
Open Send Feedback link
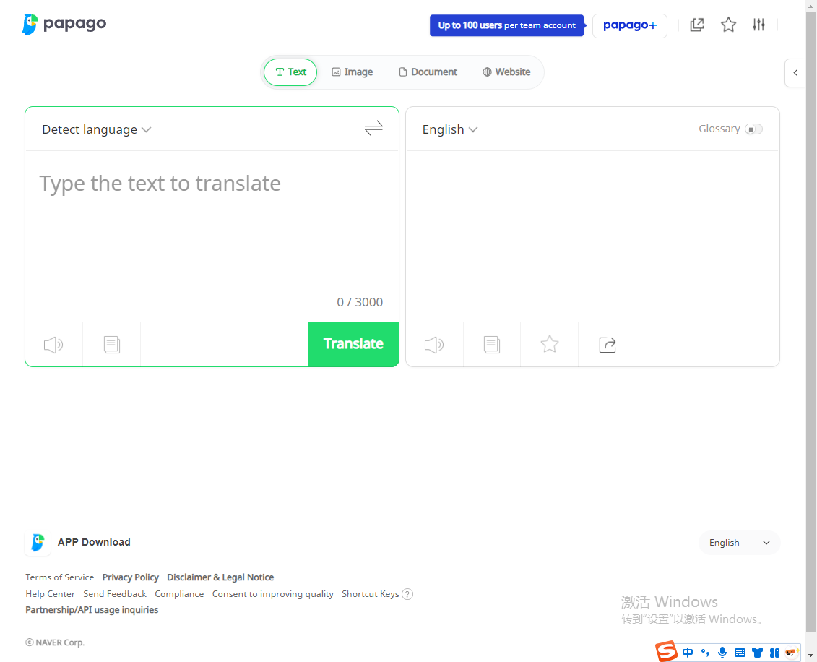pyautogui.click(x=115, y=594)
